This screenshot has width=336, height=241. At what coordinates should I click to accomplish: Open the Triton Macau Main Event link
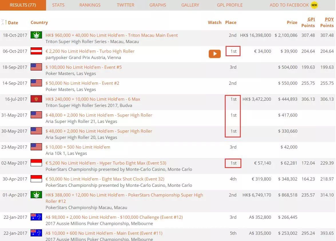(112, 35)
